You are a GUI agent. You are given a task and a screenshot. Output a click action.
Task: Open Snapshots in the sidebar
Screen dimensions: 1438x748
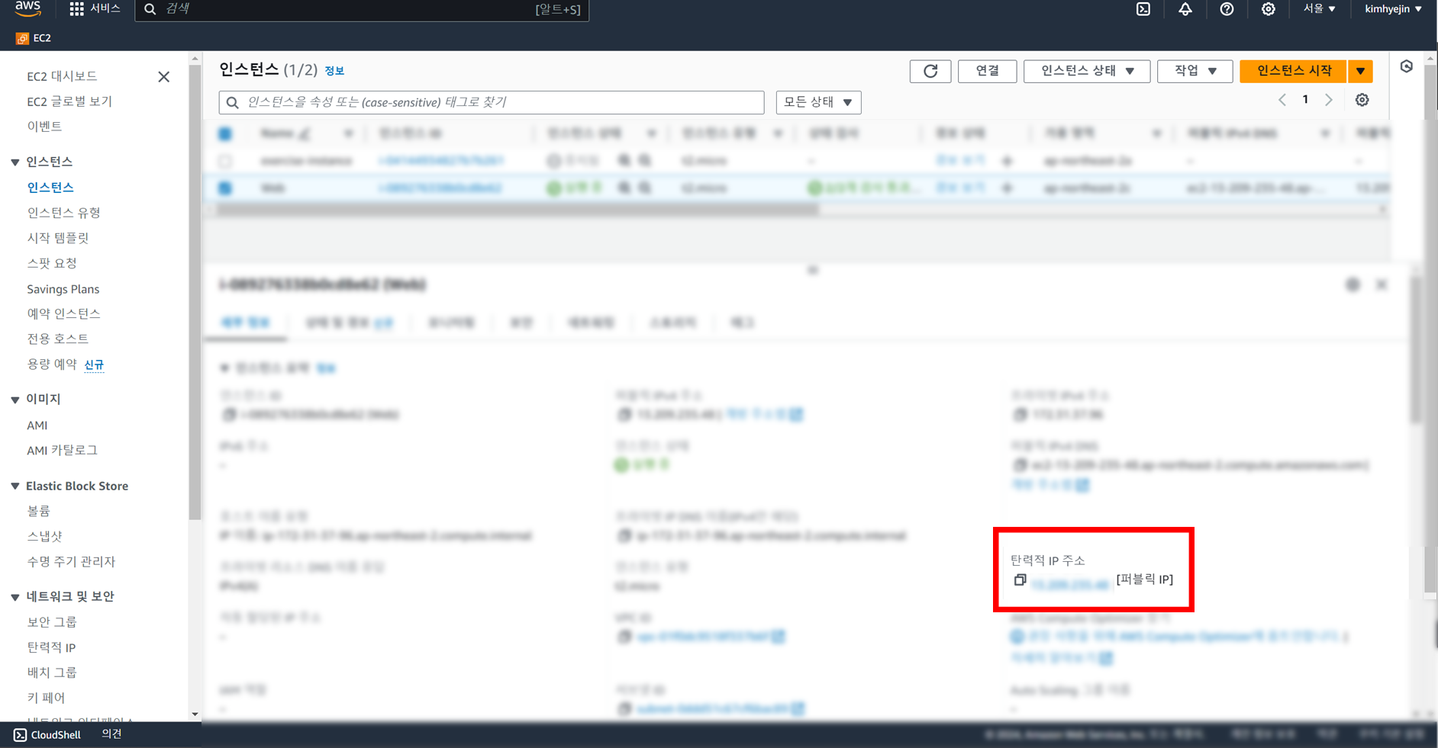[44, 537]
